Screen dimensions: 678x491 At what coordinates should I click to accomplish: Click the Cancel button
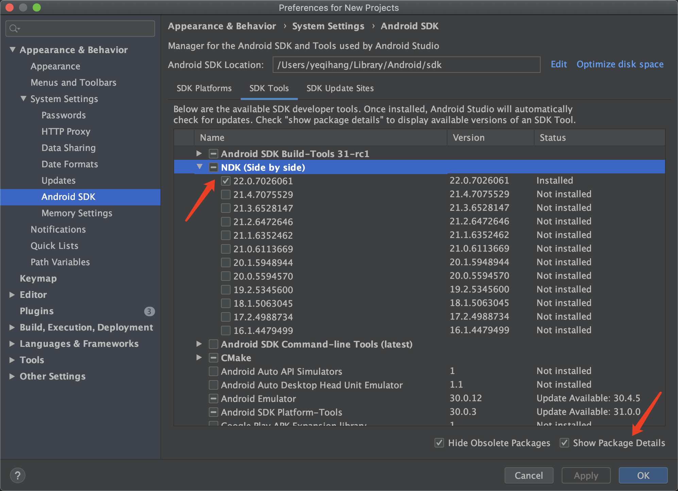pyautogui.click(x=529, y=475)
